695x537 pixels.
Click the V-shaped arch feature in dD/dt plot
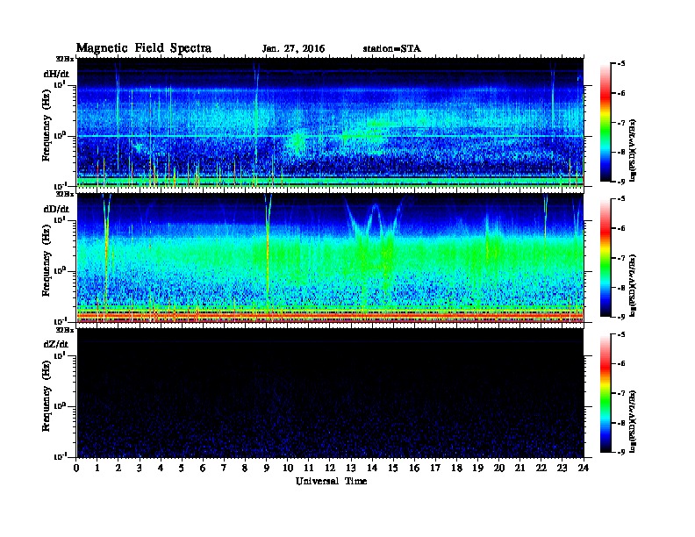pos(375,218)
